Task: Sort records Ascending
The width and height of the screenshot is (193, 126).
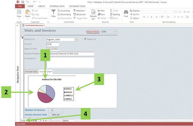Action: click(x=64, y=11)
